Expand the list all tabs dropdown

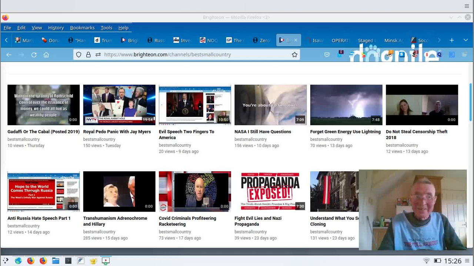pyautogui.click(x=465, y=40)
